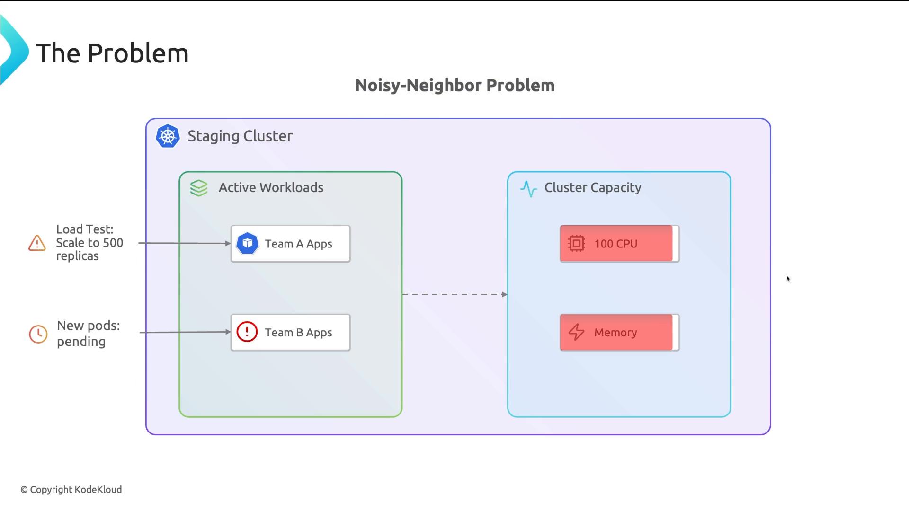Image resolution: width=909 pixels, height=511 pixels.
Task: Click the Kubernetes wheel icon beside Staging Cluster
Action: [168, 136]
